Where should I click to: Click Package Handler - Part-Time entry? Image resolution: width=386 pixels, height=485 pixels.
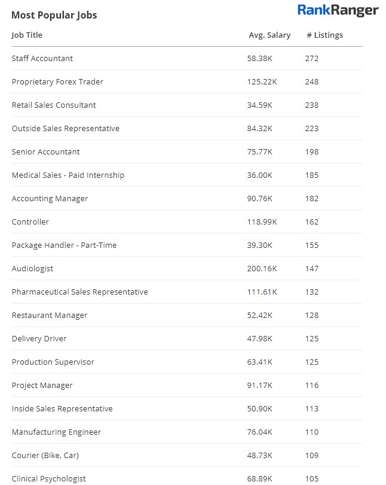coord(64,245)
